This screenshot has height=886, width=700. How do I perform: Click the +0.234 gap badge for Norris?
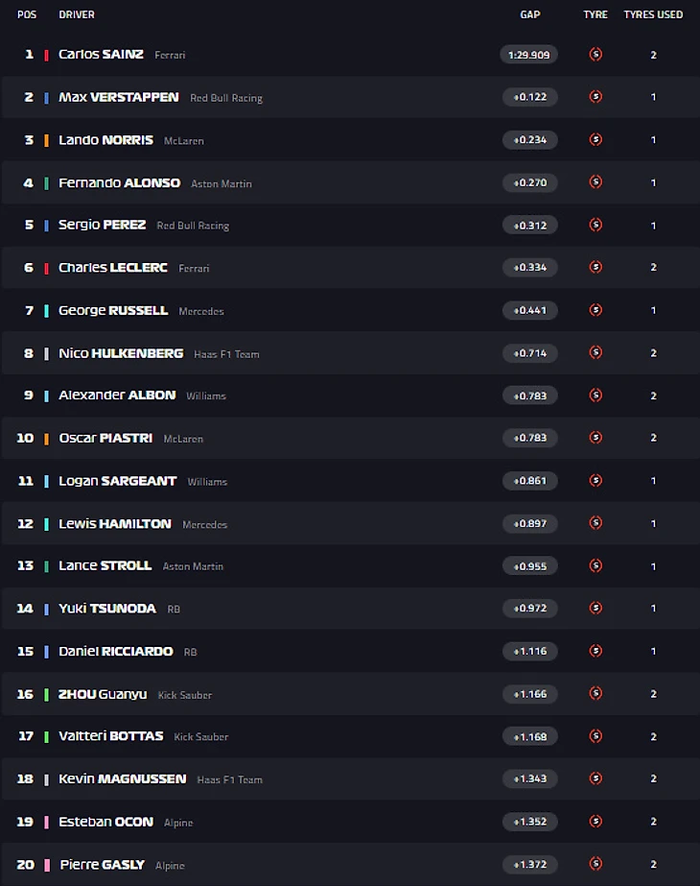point(529,140)
